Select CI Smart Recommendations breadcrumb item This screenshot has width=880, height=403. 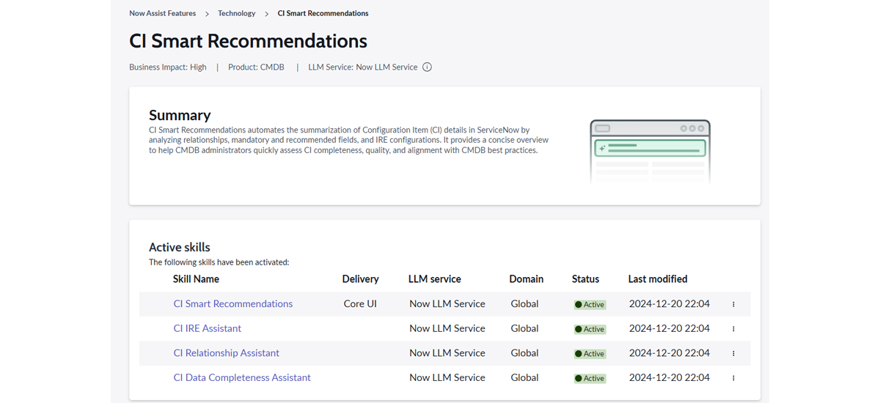pyautogui.click(x=323, y=13)
